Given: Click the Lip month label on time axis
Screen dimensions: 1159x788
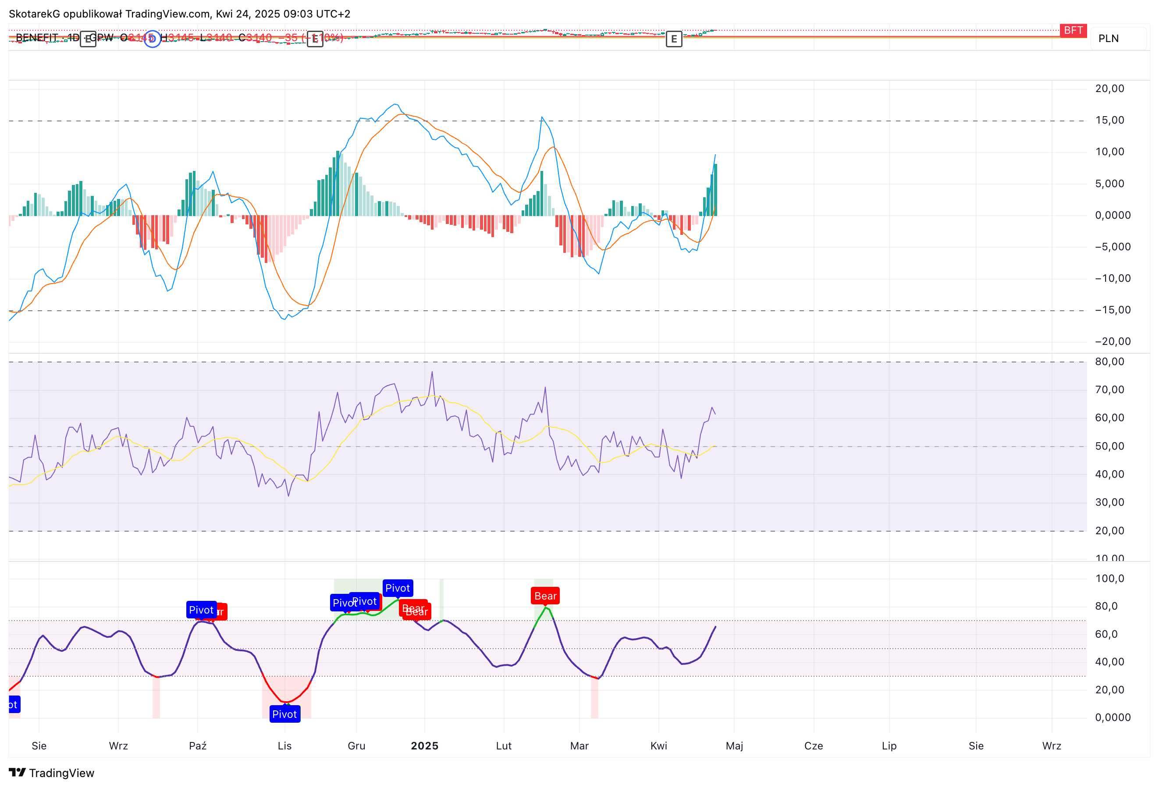Looking at the screenshot, I should pos(889,745).
